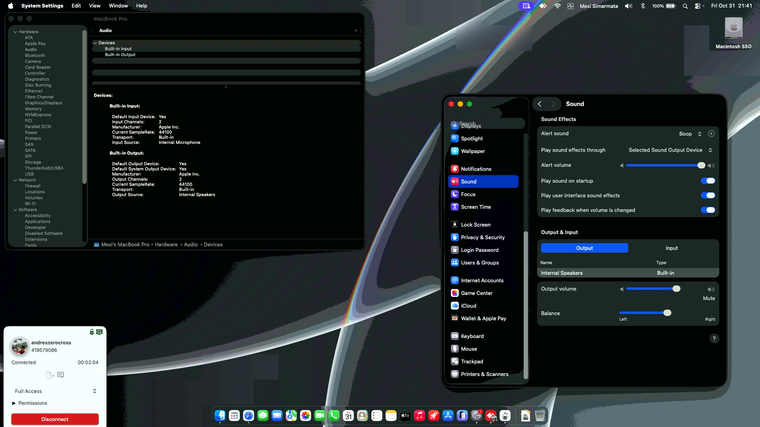This screenshot has width=760, height=427.
Task: Open Printers & Scanners icon in sidebar
Action: pos(454,374)
